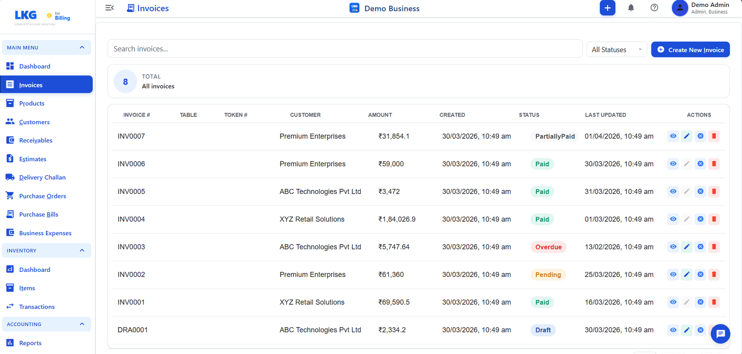Viewport: 742px width, 354px height.
Task: Cancel invoice INV0005 with circle-x icon
Action: pos(700,191)
